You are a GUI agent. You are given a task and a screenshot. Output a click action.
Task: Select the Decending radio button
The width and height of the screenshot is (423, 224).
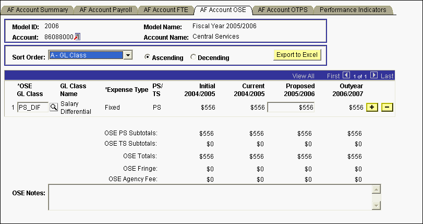point(194,57)
